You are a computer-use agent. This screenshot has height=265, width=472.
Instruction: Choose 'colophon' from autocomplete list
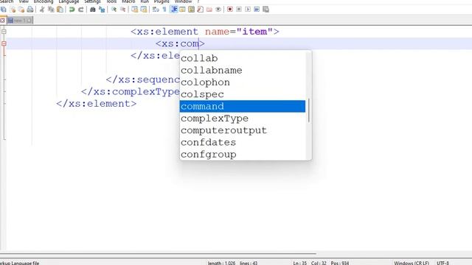tap(243, 82)
